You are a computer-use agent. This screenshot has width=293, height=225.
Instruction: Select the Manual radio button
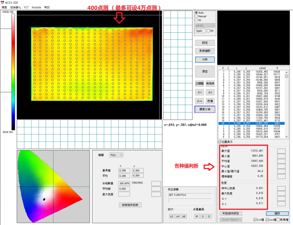196,16
